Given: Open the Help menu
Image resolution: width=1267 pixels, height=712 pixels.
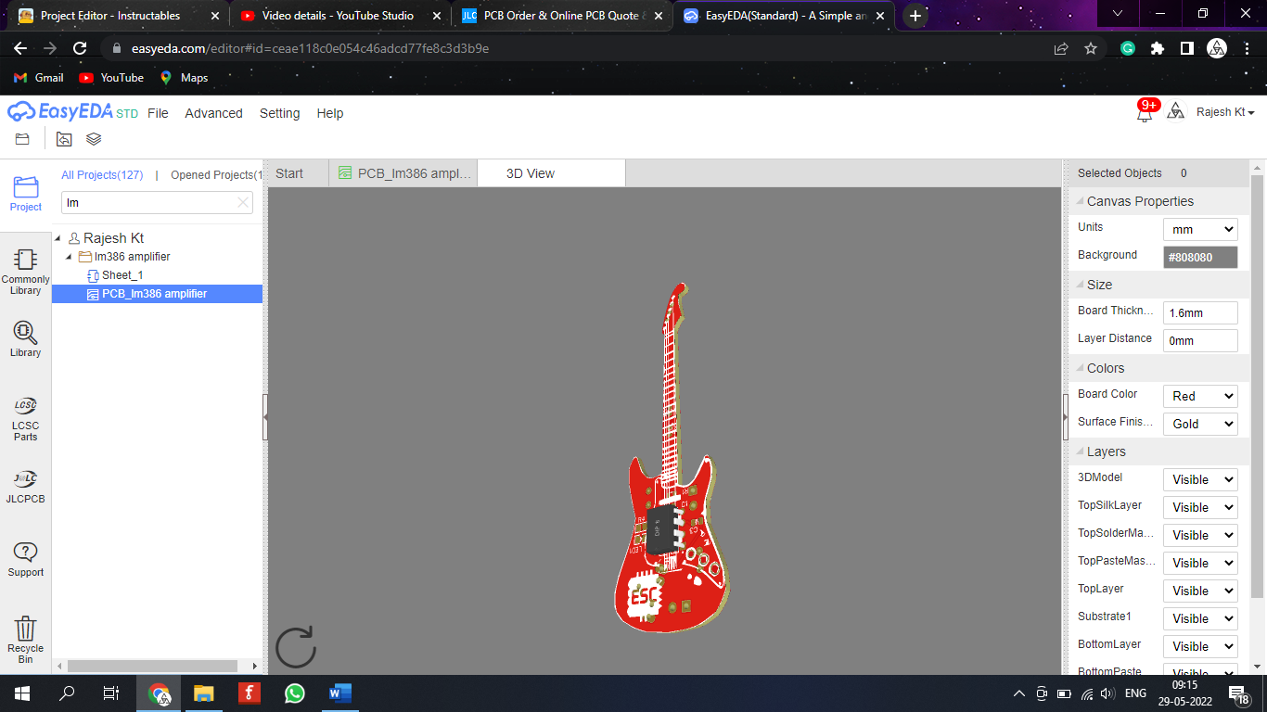Looking at the screenshot, I should click(x=330, y=113).
